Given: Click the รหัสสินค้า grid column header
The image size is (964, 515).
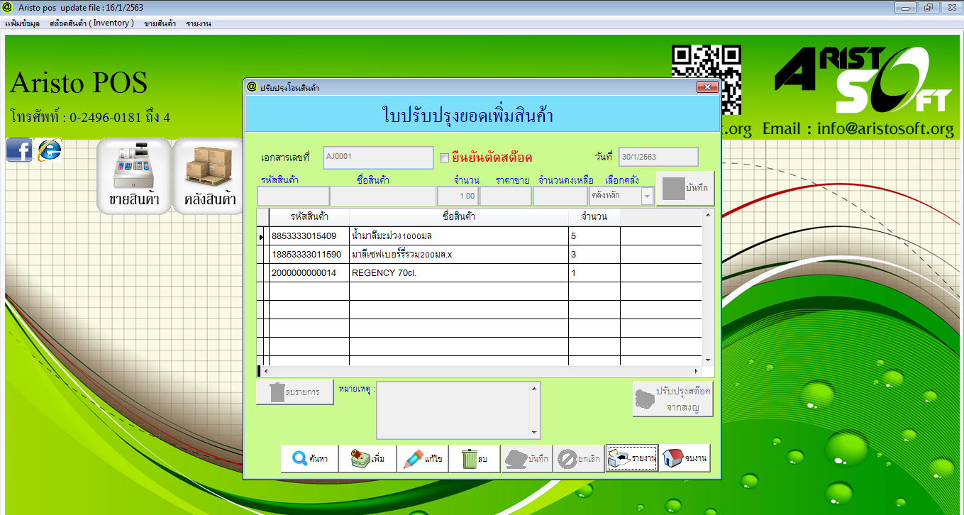Looking at the screenshot, I should click(309, 216).
